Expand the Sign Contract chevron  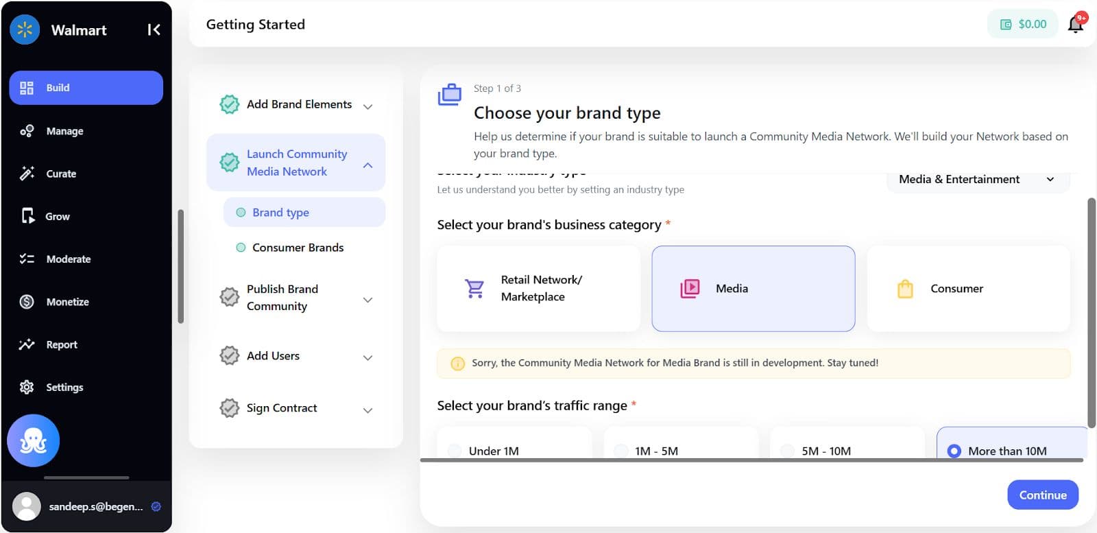368,410
